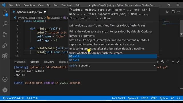
Task: Click 'inside init method' output line
Action: click(x=30, y=71)
